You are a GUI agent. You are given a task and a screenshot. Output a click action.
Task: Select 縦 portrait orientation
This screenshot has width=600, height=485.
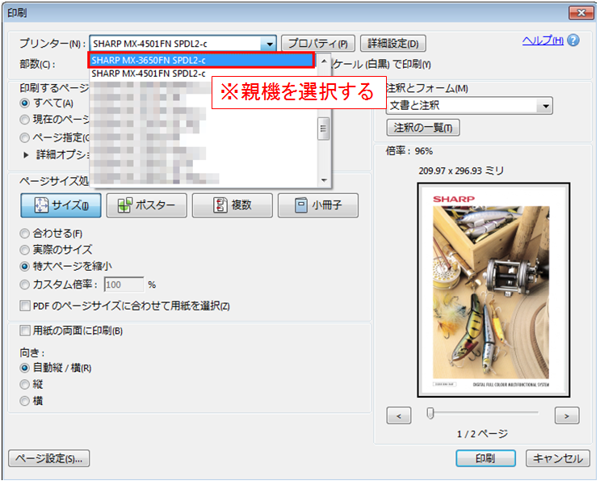[24, 384]
